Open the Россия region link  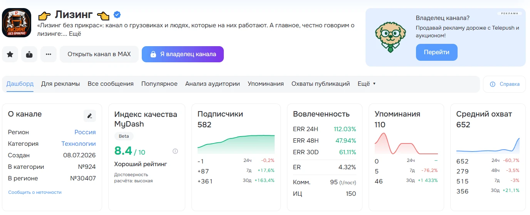(85, 132)
